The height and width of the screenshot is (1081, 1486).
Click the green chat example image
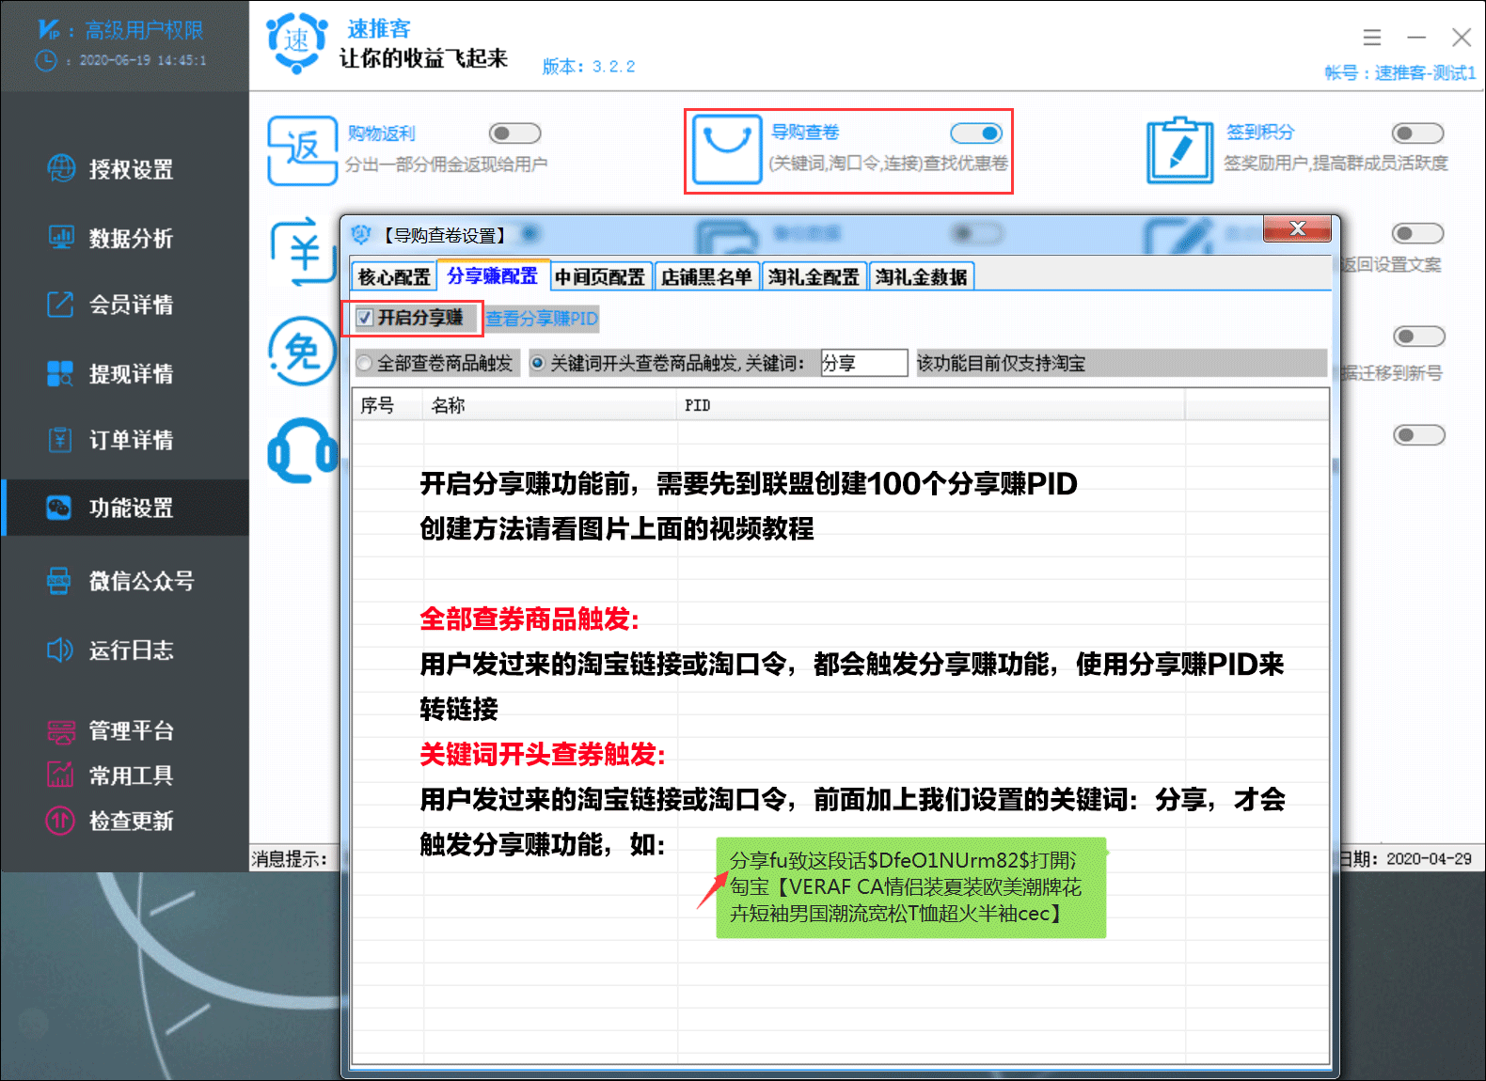pyautogui.click(x=910, y=887)
